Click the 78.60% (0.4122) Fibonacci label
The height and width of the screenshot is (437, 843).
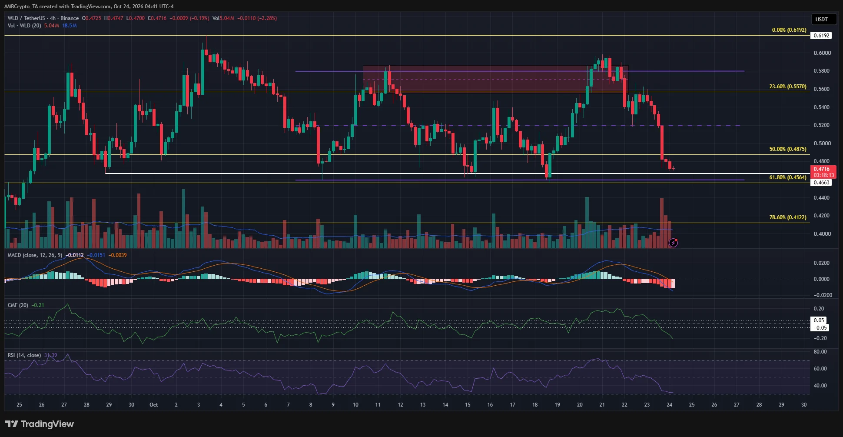[x=788, y=217]
